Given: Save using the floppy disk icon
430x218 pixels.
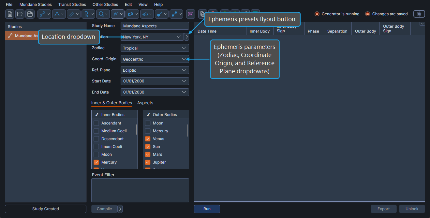Looking at the screenshot, I should (30, 14).
